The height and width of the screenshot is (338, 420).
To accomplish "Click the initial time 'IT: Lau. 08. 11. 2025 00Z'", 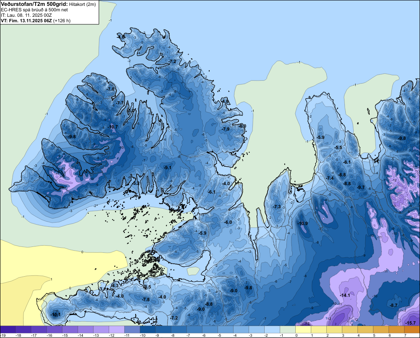I will pos(26,15).
